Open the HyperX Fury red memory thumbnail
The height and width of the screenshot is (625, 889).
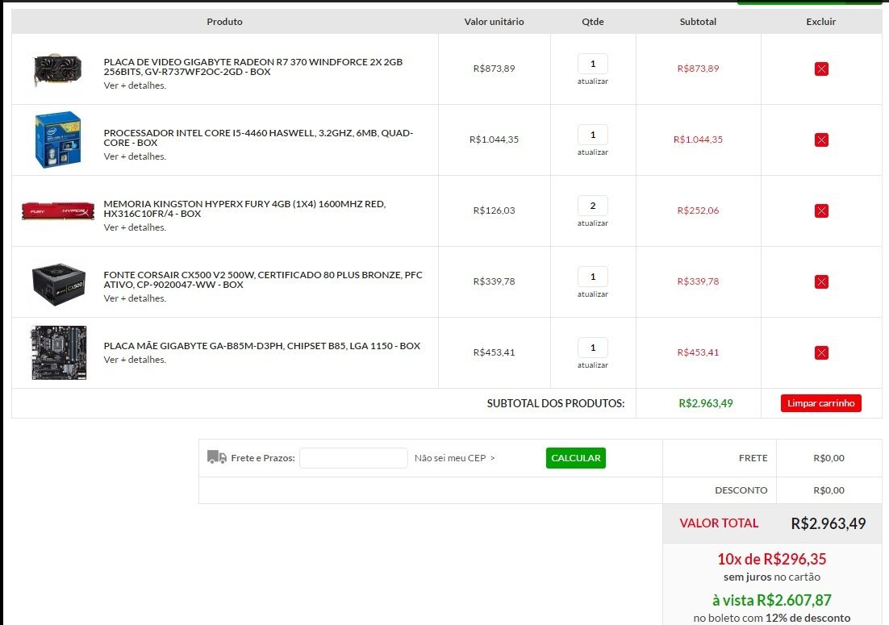tap(58, 210)
